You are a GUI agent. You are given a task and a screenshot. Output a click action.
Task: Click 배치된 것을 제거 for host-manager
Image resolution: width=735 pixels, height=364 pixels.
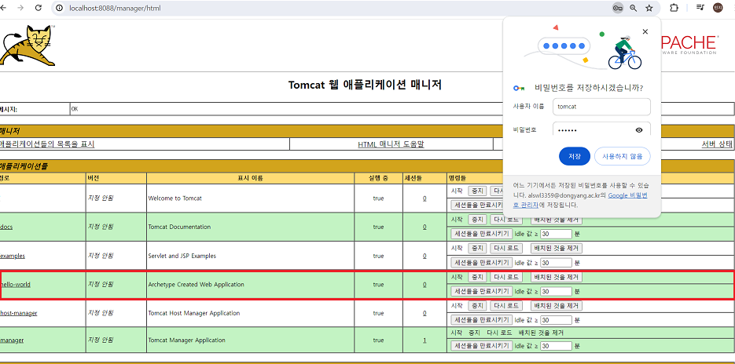(557, 305)
